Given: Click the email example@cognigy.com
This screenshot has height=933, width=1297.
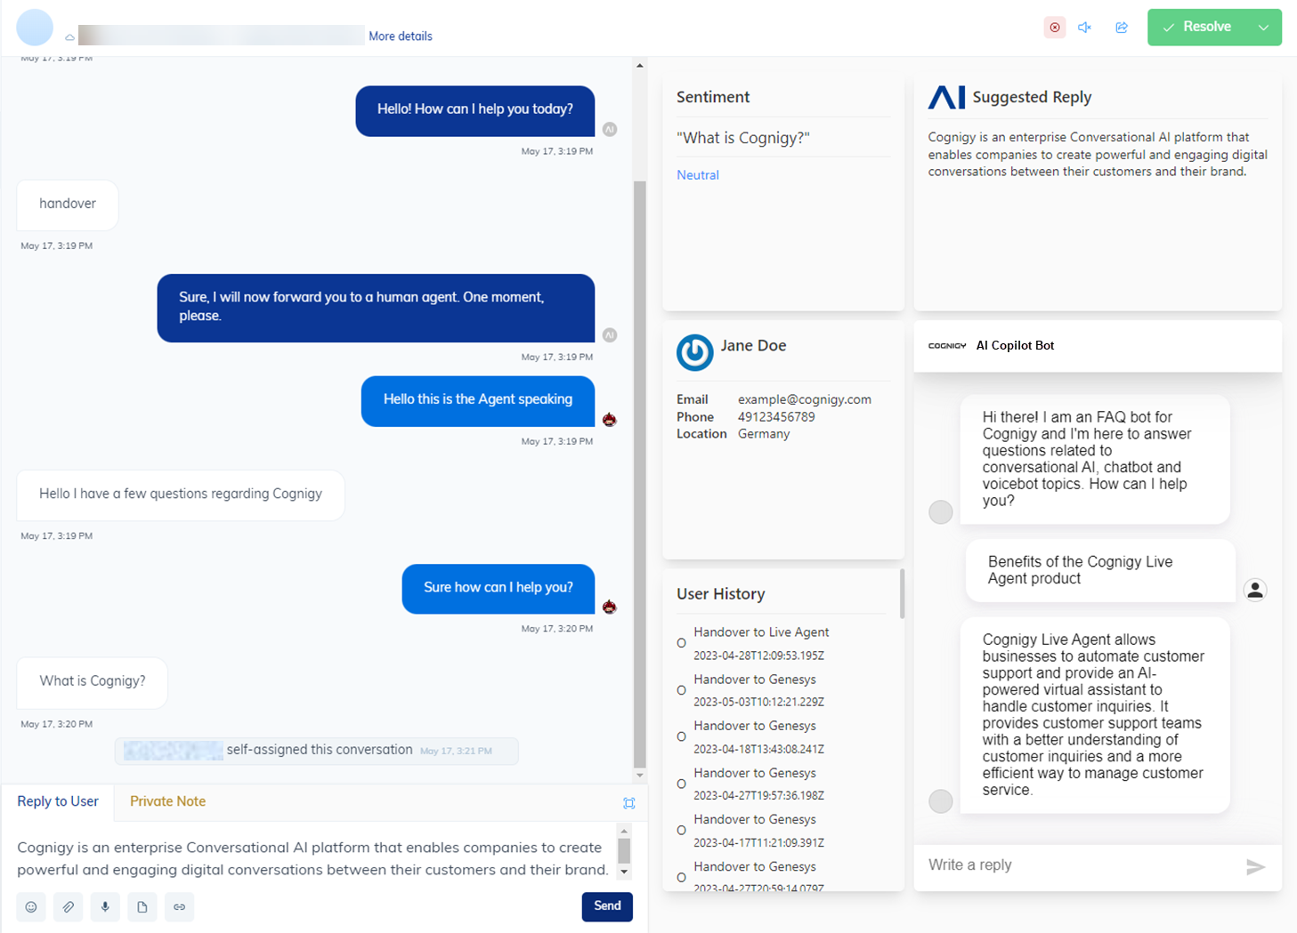Looking at the screenshot, I should 805,399.
